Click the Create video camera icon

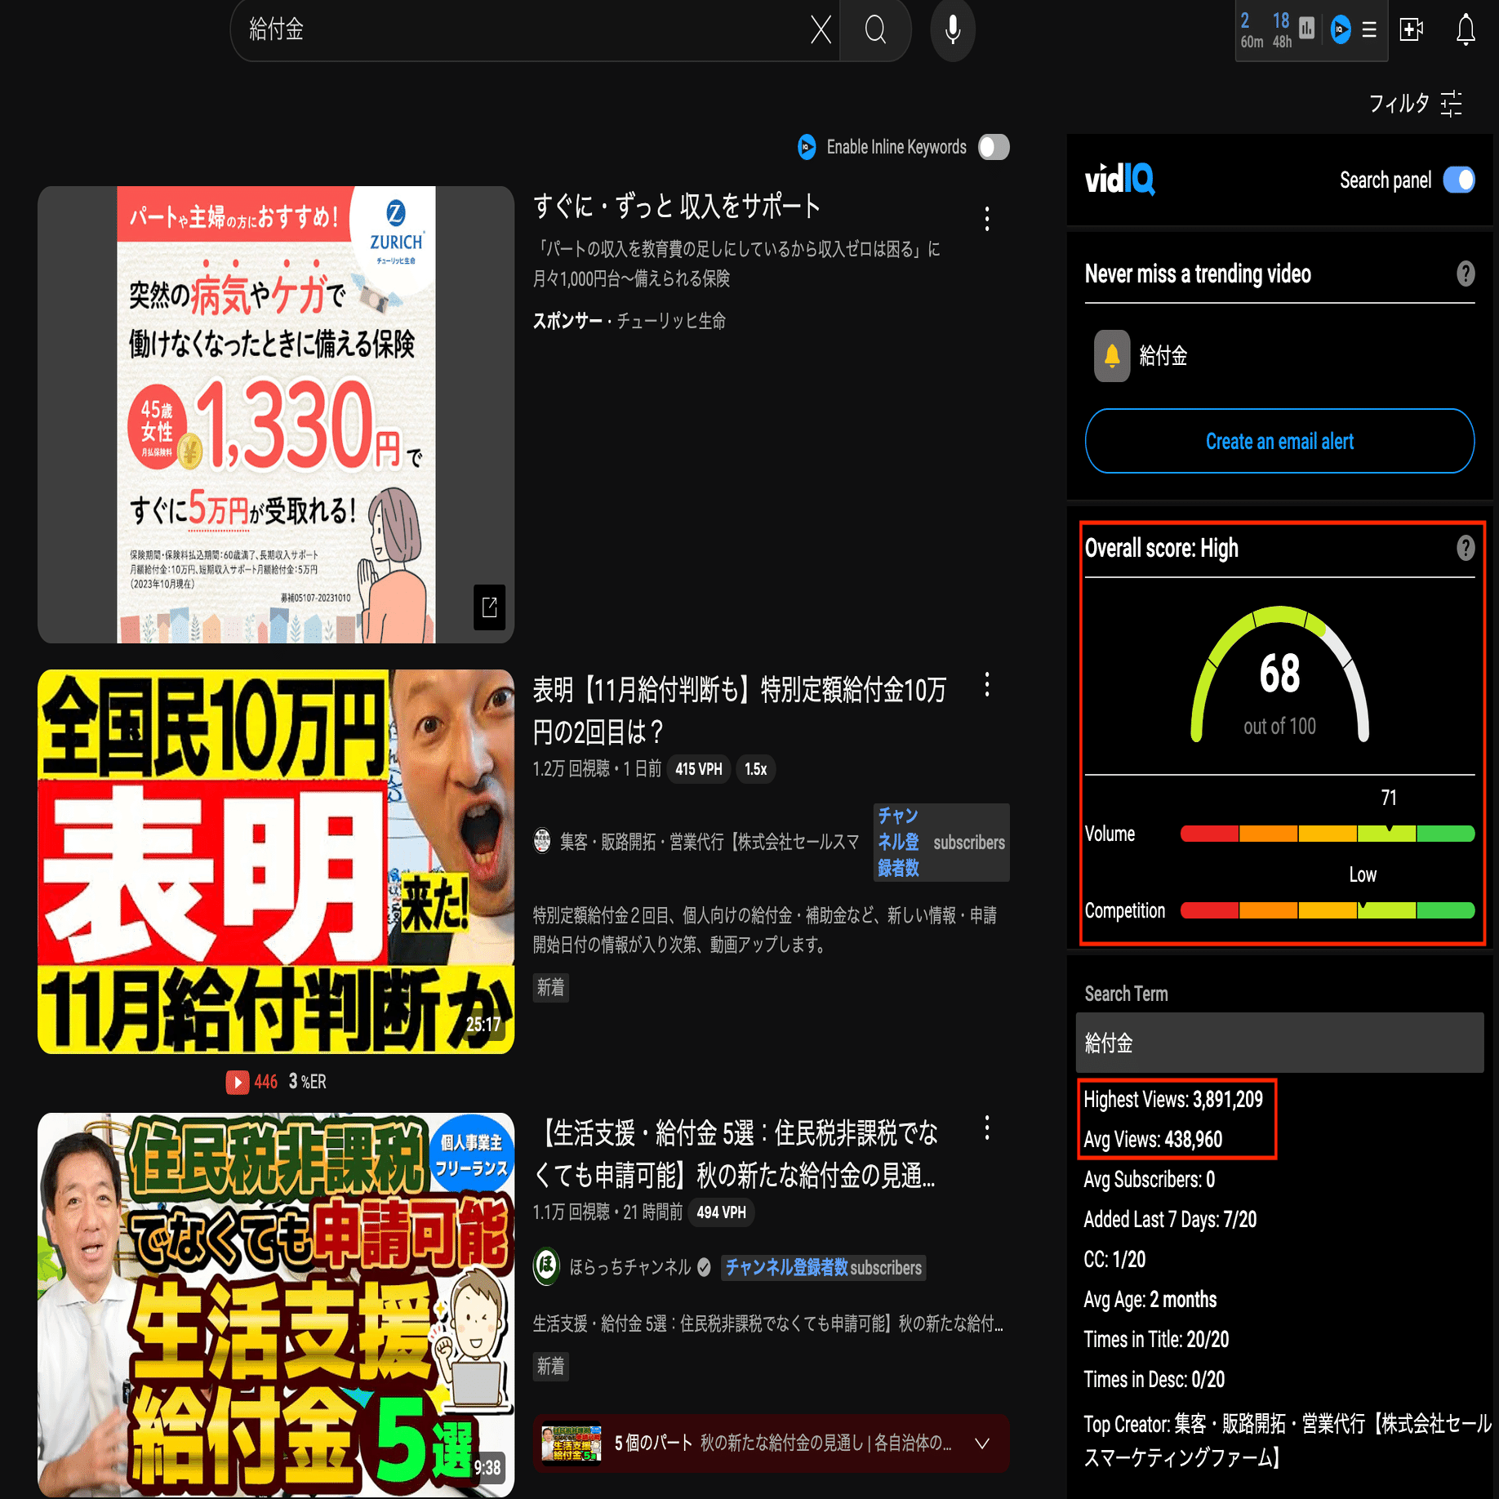click(1412, 30)
